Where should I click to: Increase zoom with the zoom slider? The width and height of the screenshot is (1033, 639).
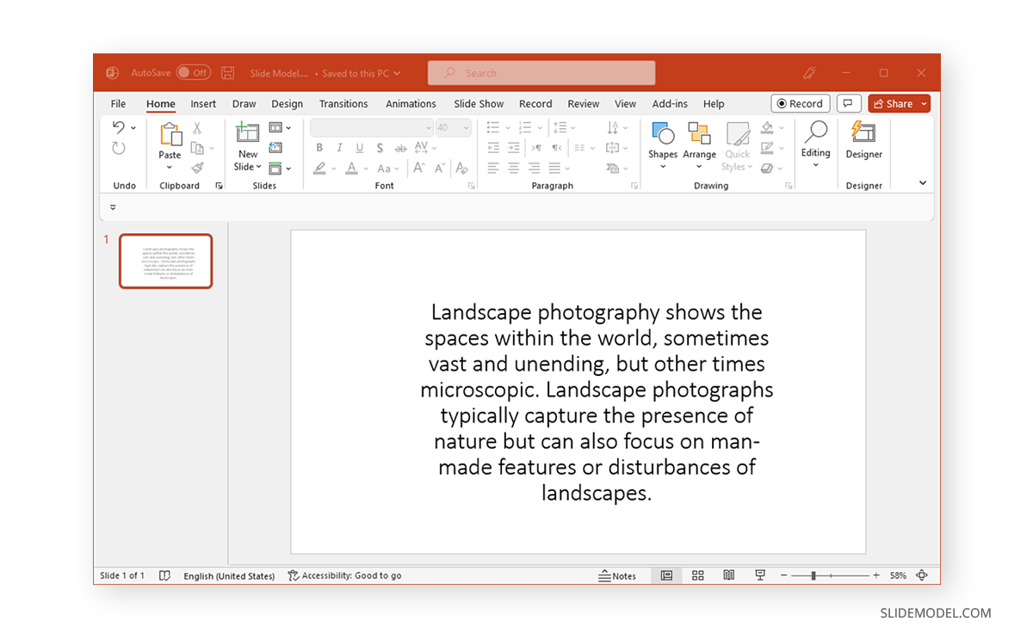pos(876,575)
